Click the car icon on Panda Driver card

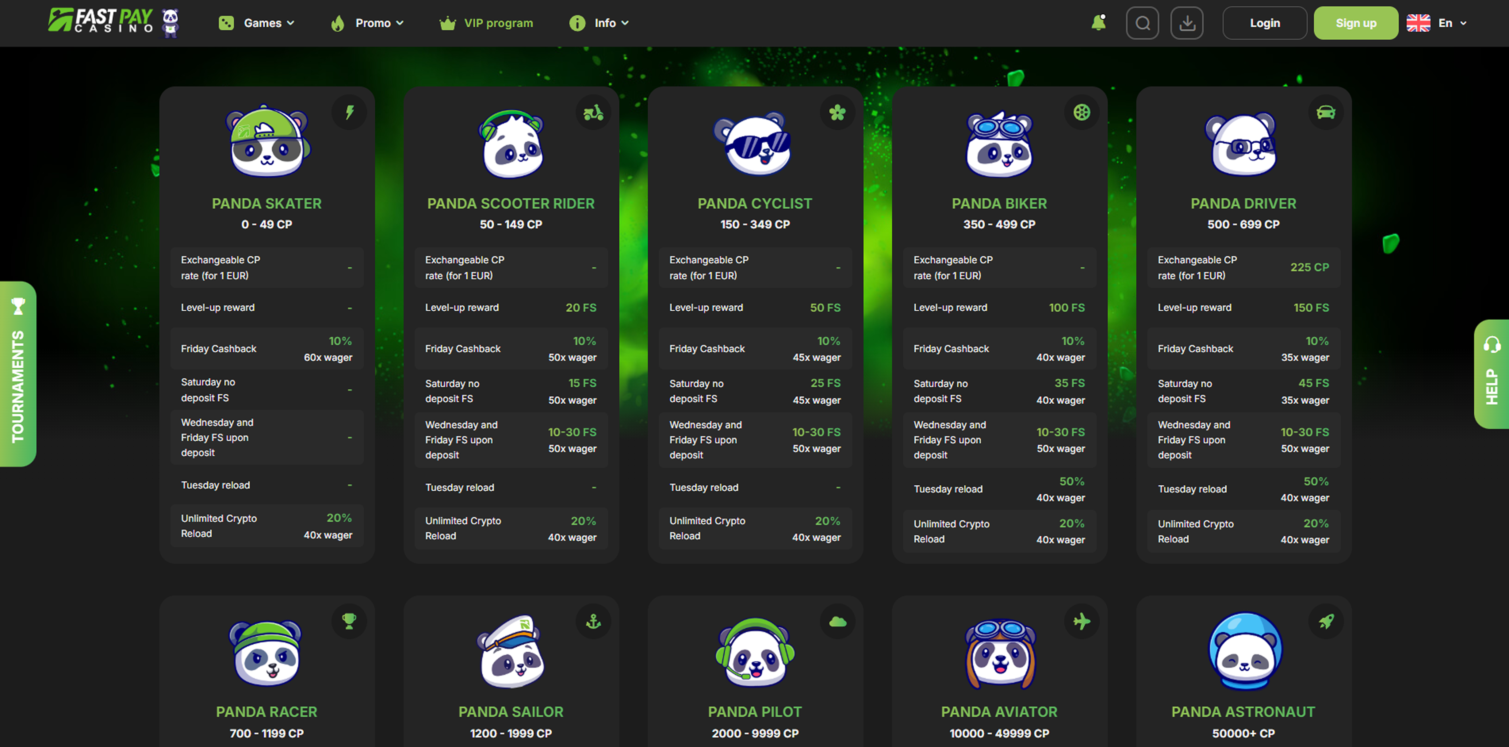click(x=1326, y=112)
